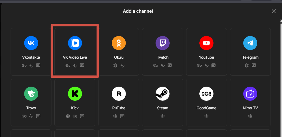Click the key icon under YouTube

pos(199,65)
